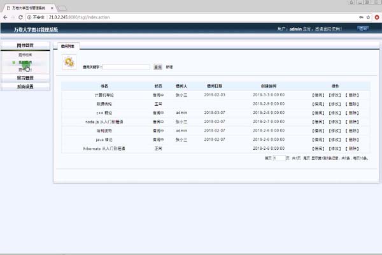Select the 借阅列表 tab
The height and width of the screenshot is (255, 382).
(x=66, y=47)
